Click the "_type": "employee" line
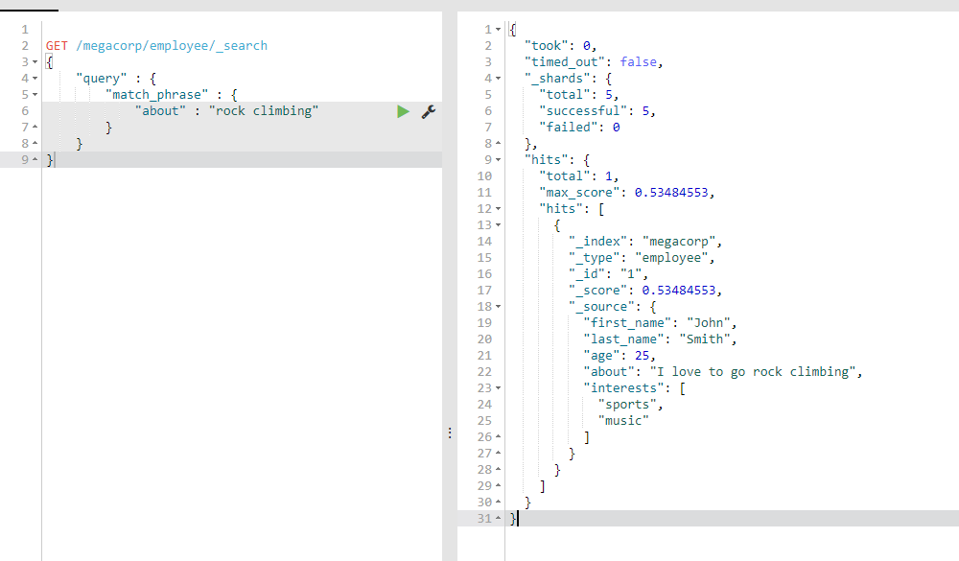This screenshot has width=959, height=561. (x=642, y=258)
